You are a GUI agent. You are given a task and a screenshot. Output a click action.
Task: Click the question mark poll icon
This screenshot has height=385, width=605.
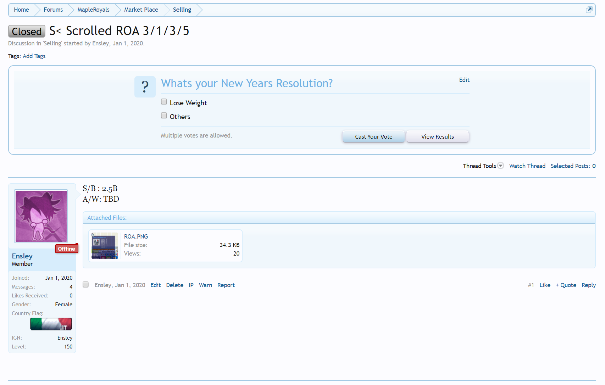point(145,87)
